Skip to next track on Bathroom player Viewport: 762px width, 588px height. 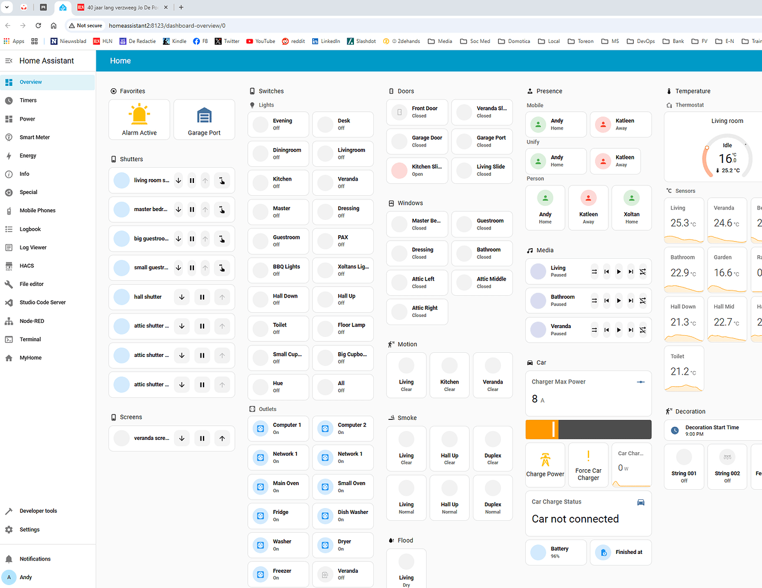tap(631, 300)
